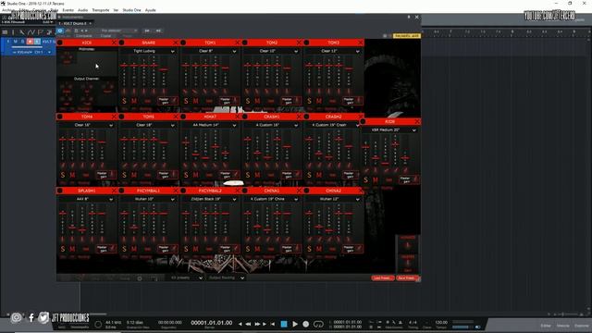The width and height of the screenshot is (592, 333).
Task: Solo the SNARE channel with its S button
Action: 124,101
